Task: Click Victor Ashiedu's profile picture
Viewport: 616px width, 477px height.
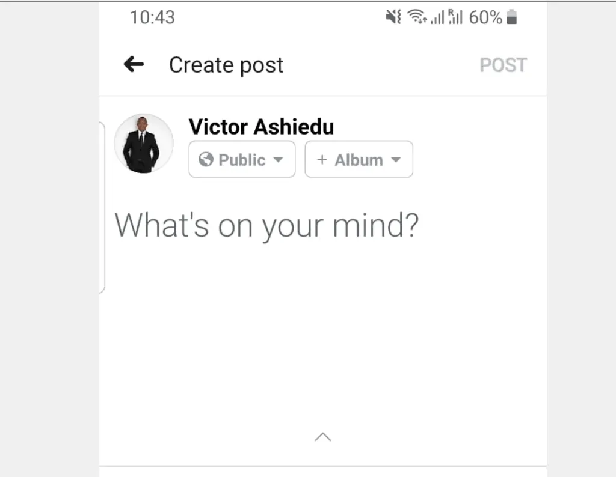Action: pos(144,144)
